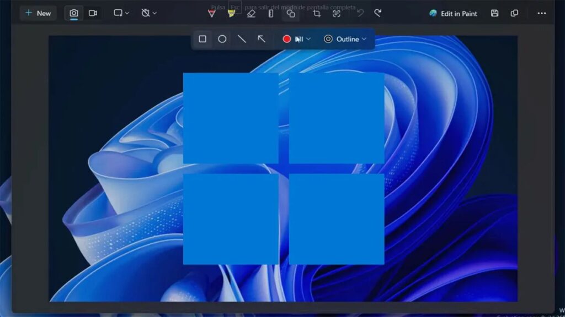Start a New snip
The image size is (565, 317).
point(38,13)
